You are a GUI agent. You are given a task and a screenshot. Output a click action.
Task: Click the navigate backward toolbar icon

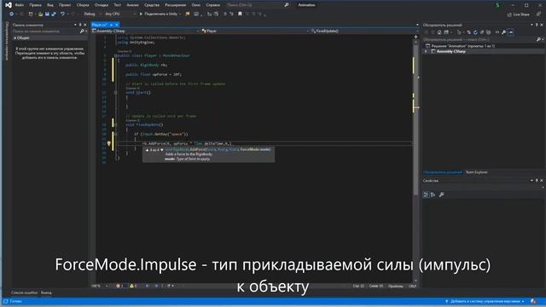click(11, 14)
